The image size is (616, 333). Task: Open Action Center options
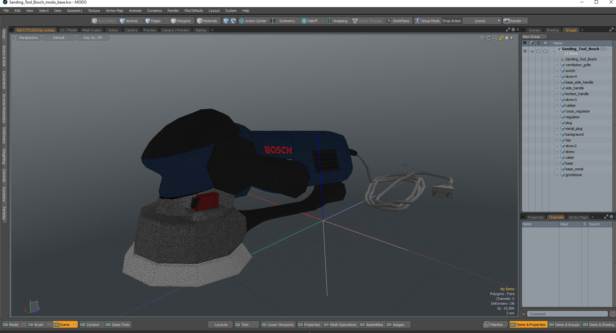pyautogui.click(x=253, y=21)
